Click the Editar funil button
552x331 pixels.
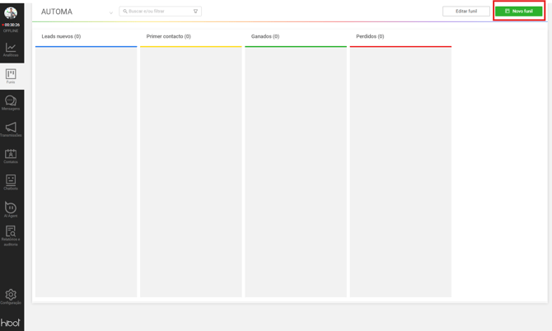click(x=466, y=12)
